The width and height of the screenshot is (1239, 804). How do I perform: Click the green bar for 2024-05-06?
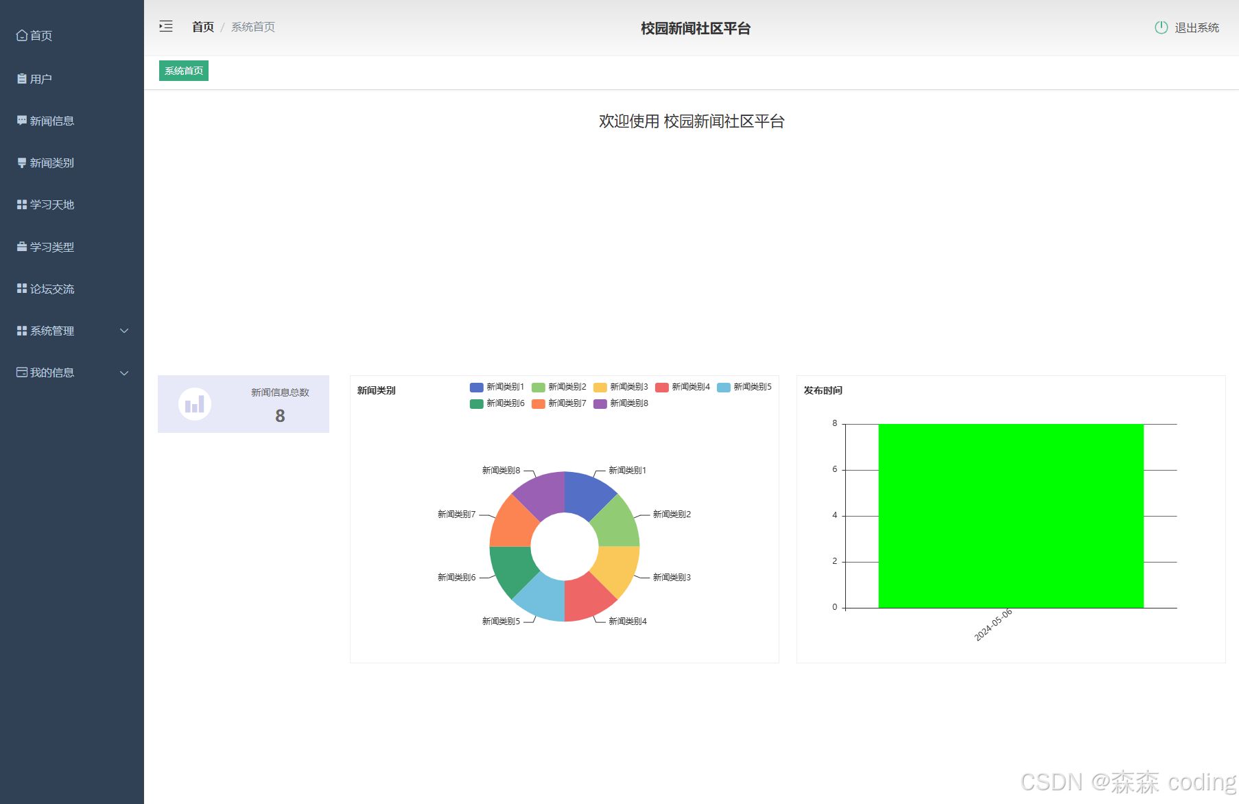click(1011, 516)
